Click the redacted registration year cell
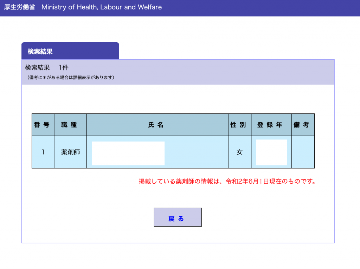Image resolution: width=360 pixels, height=269 pixels. coord(271,152)
